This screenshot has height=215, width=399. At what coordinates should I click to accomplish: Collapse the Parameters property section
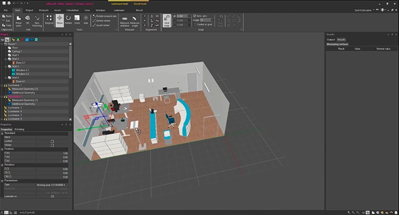point(2,181)
